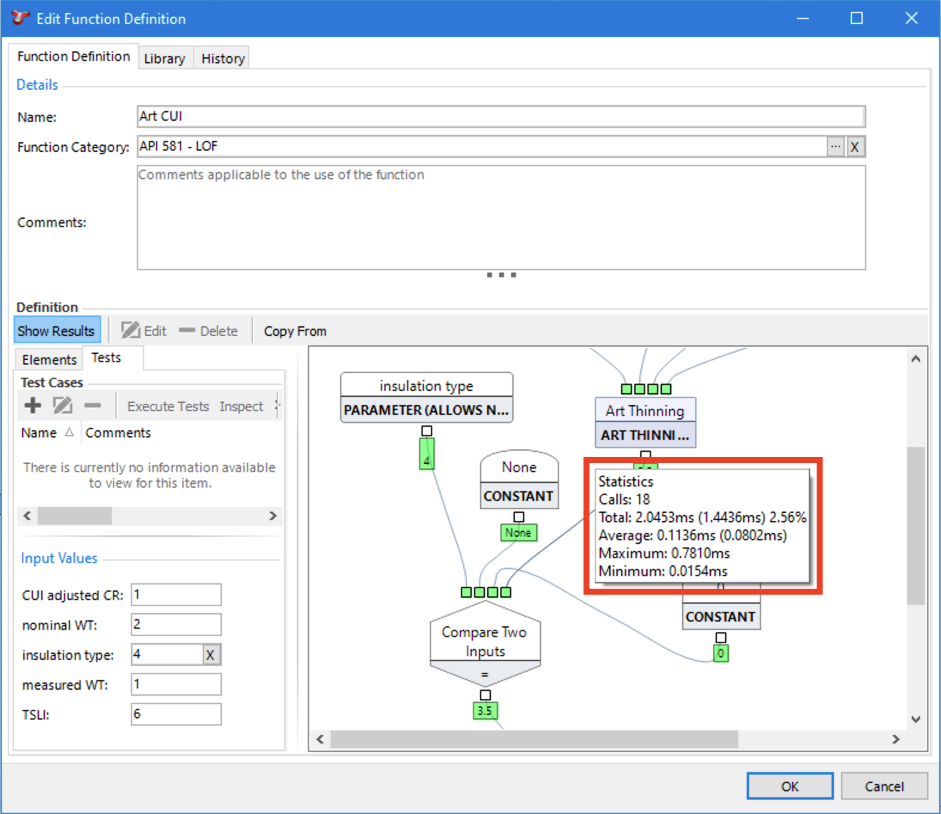Toggle the Show Results button
The width and height of the screenshot is (941, 814).
56,331
